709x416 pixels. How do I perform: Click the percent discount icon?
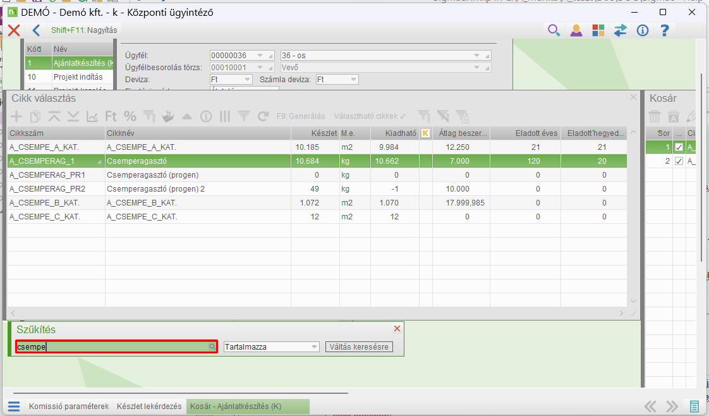130,116
